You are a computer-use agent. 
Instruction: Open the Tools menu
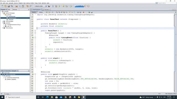tap(40, 3)
